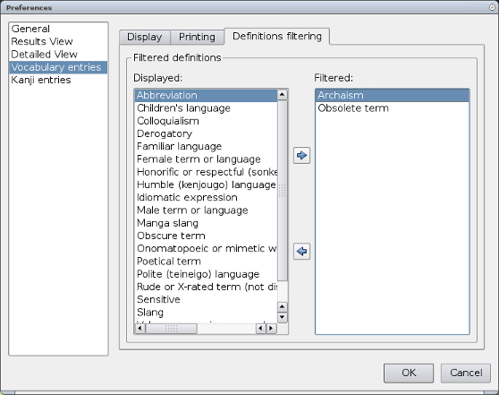The width and height of the screenshot is (499, 395).
Task: Select Polite (teineigo) language entry
Action: (206, 274)
